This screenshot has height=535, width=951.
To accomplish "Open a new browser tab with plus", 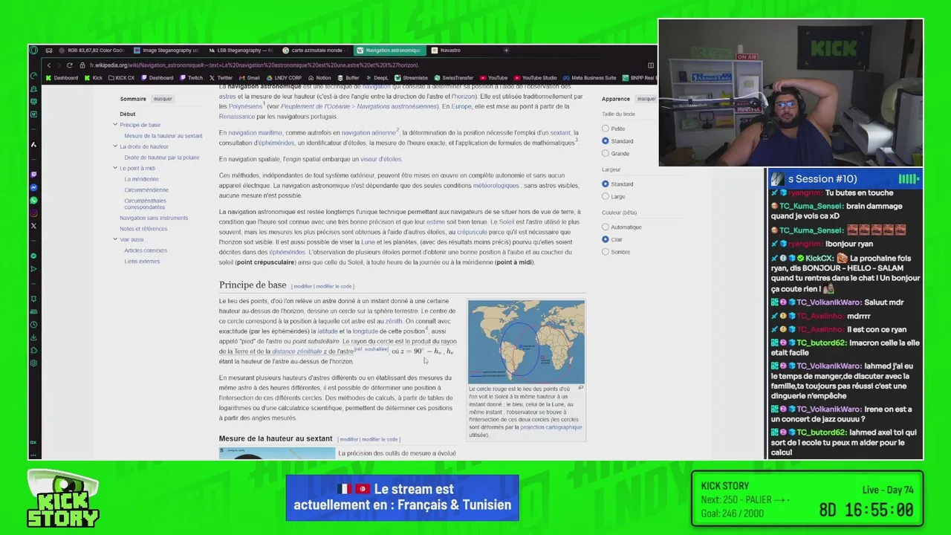I will pyautogui.click(x=506, y=51).
